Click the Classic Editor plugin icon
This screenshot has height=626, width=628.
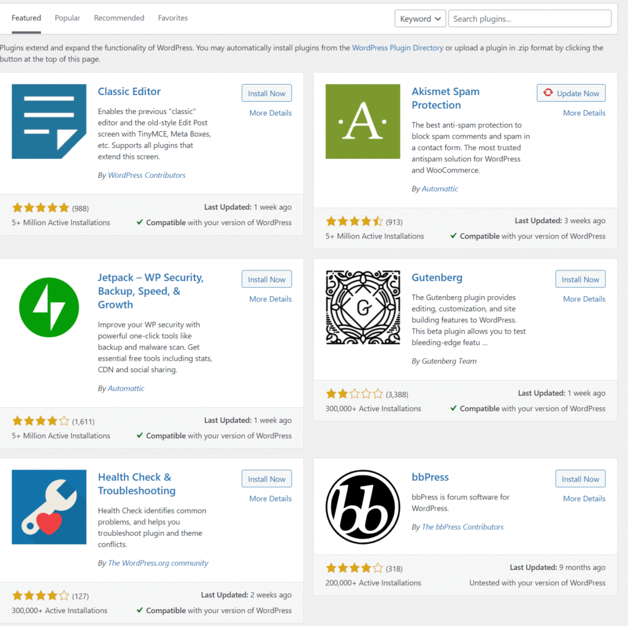click(49, 121)
